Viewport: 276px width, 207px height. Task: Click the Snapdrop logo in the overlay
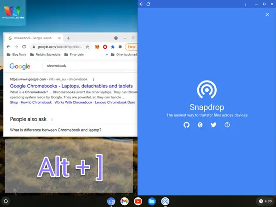pyautogui.click(x=207, y=90)
